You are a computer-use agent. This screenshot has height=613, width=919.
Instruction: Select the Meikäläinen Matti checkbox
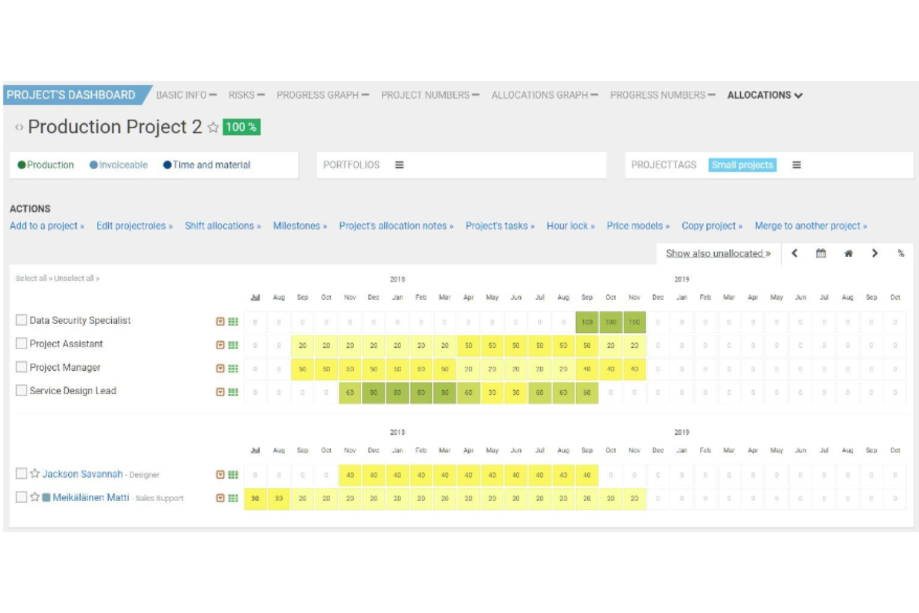tap(21, 497)
